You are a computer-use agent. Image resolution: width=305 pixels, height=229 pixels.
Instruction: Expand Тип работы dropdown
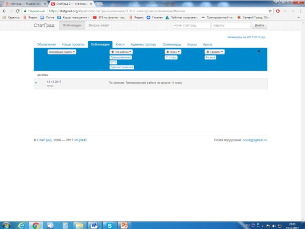(121, 52)
